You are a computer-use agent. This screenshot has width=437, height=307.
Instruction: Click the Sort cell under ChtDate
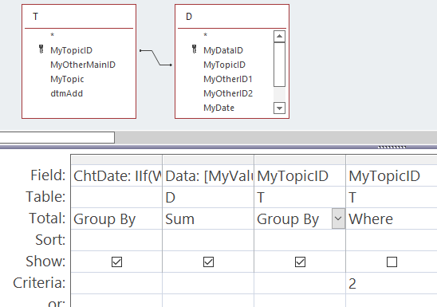(116, 240)
